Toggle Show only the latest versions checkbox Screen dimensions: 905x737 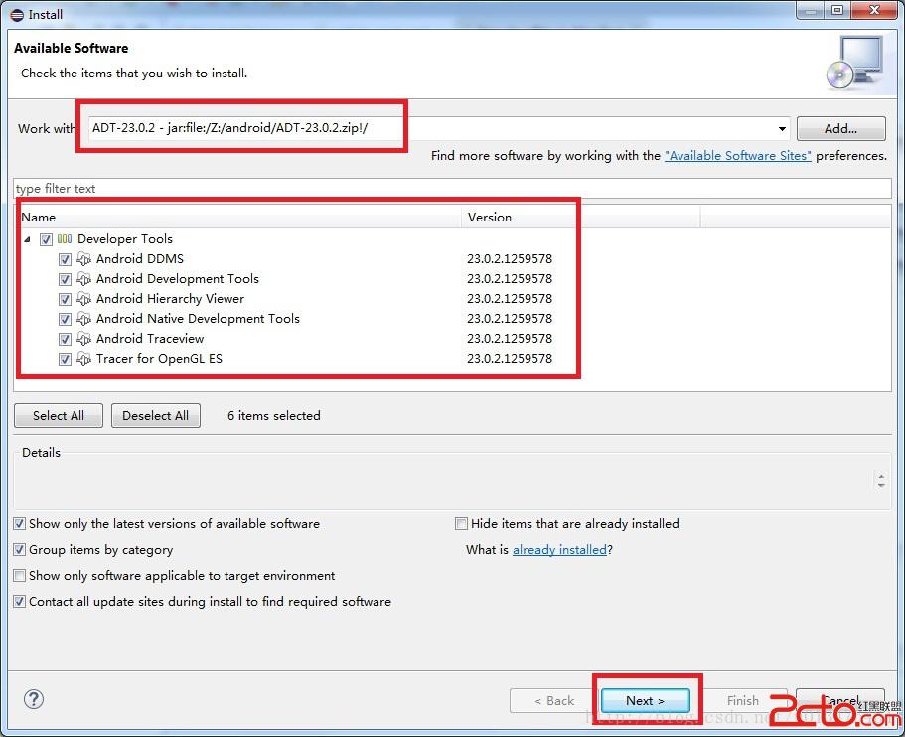(x=20, y=524)
